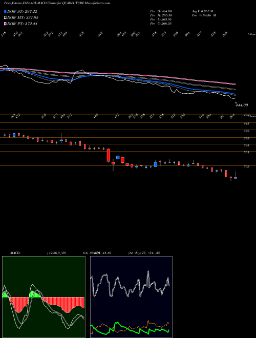Click the chart title mentioning QUADFUTURE
Screen dimensions: 256x338
tap(57, 4)
